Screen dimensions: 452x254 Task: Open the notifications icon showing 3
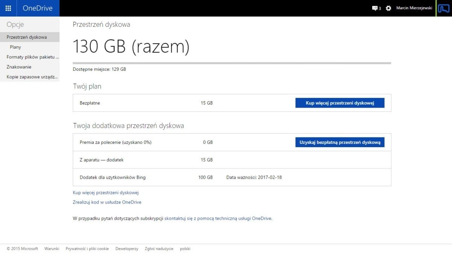click(x=376, y=8)
